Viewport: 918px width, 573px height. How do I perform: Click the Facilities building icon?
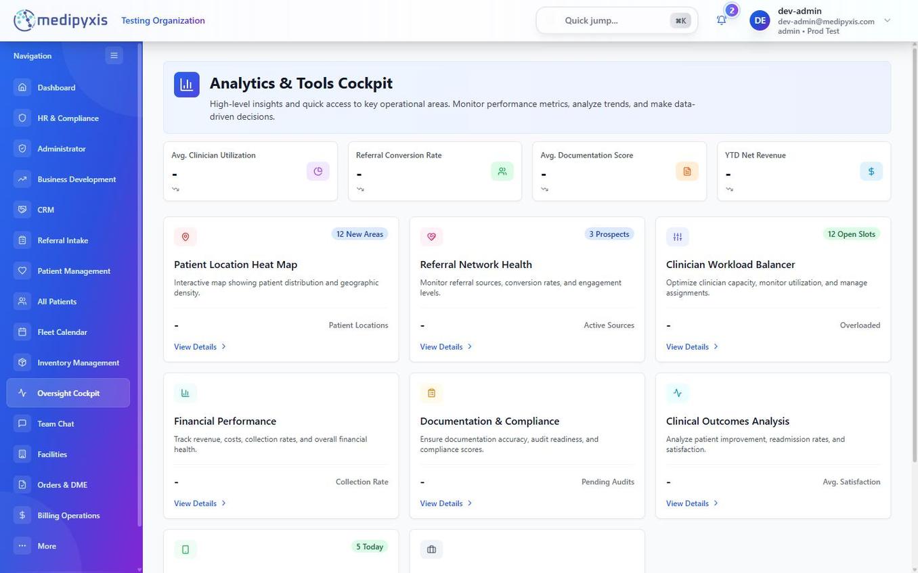[22, 454]
